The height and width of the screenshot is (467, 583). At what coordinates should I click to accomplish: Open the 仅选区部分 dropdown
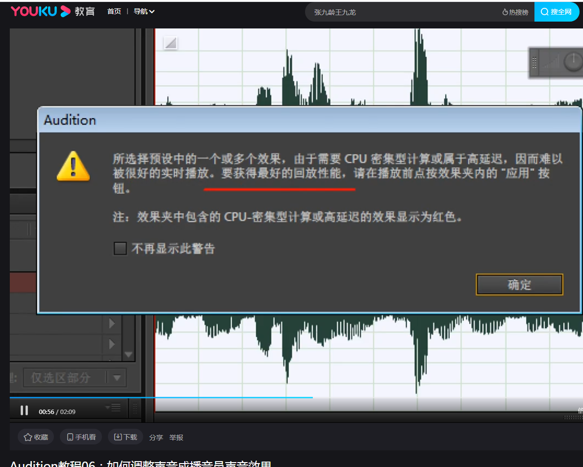point(75,378)
